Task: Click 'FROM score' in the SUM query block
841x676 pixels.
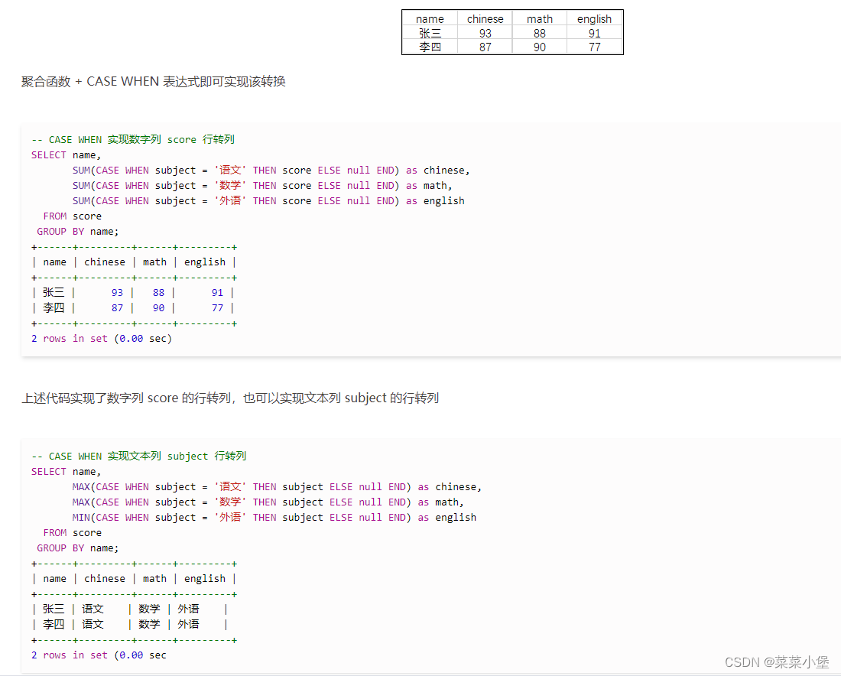Action: 73,216
